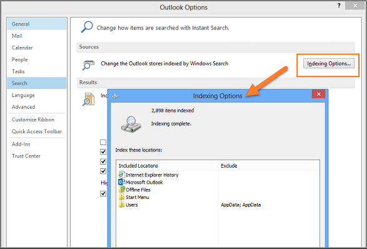Viewport: 367px width, 249px height.
Task: Click the Results section document search icon
Action: [x=88, y=99]
